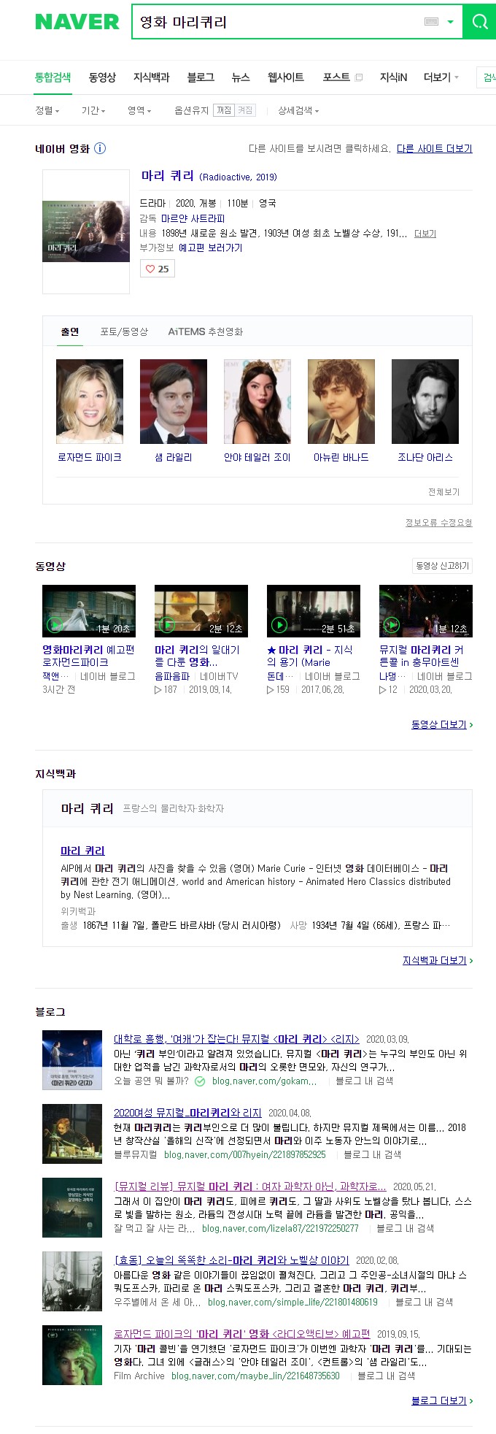This screenshot has height=1434, width=496.
Task: Click the thumbnail of 2020여성 뮤지컬 blog post
Action: point(72,1134)
